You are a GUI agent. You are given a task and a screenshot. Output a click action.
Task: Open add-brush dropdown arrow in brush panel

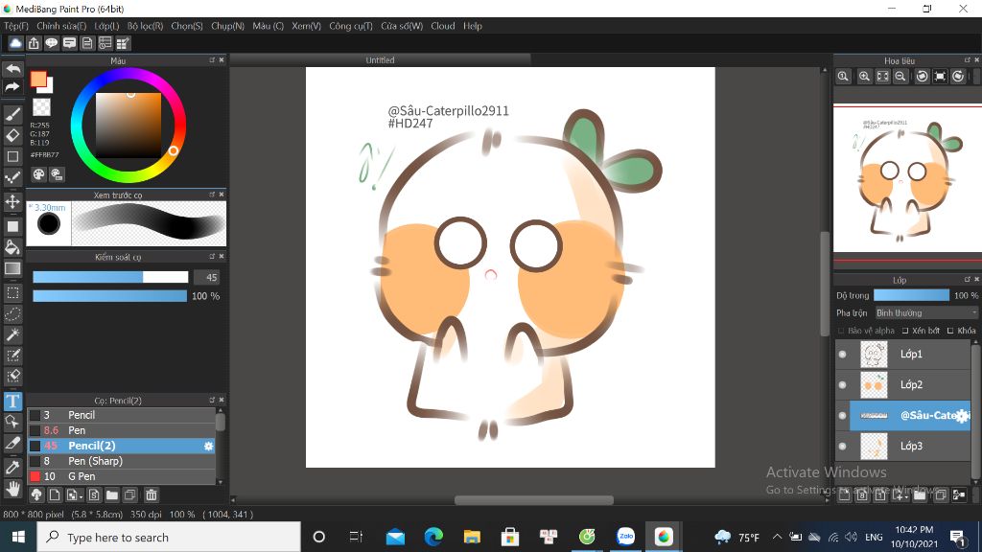tap(82, 497)
